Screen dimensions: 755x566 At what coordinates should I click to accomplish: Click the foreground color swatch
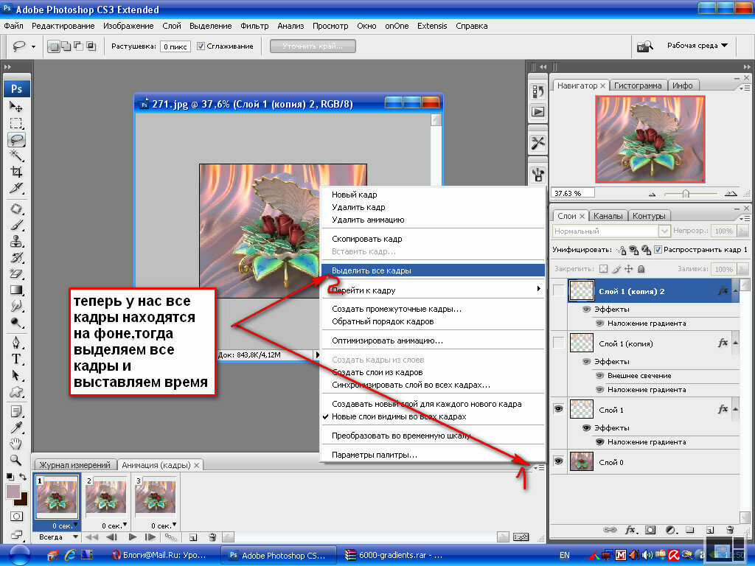coord(13,492)
